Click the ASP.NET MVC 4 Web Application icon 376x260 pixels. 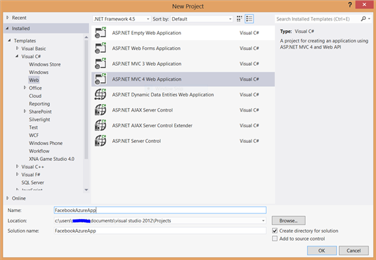coord(100,79)
